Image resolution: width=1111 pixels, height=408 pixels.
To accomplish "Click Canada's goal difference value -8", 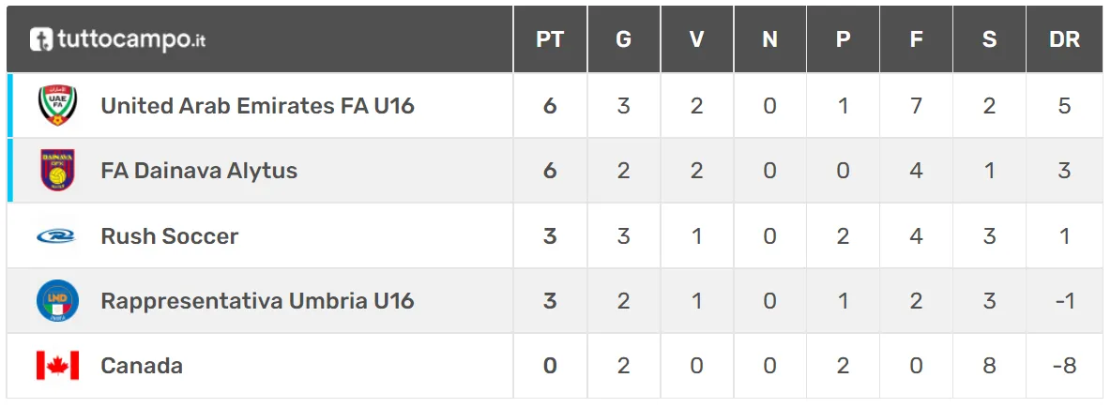I will point(1064,365).
